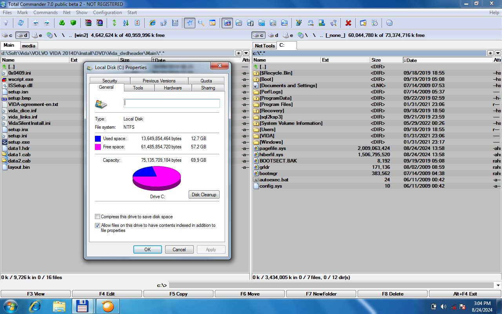The image size is (502, 314).
Task: Select drive e in the left panel
Action: (37, 35)
